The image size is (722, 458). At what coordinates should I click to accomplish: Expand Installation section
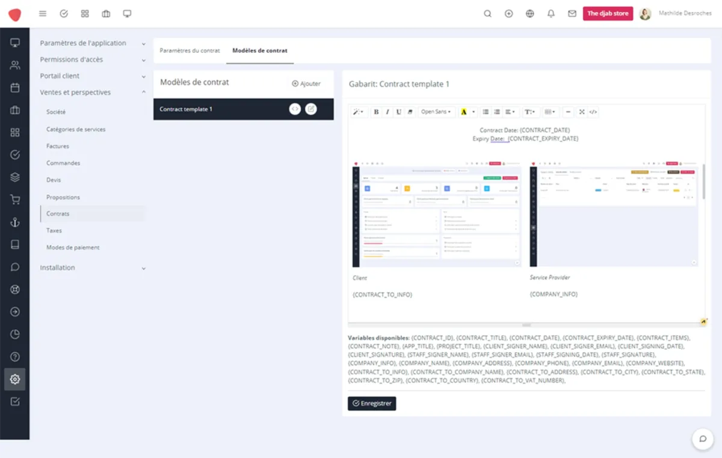pos(93,268)
